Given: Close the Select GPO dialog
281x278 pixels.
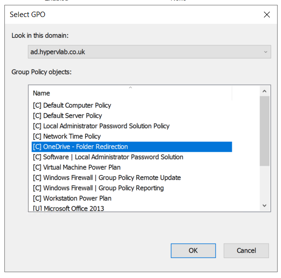Looking at the screenshot, I should point(267,15).
